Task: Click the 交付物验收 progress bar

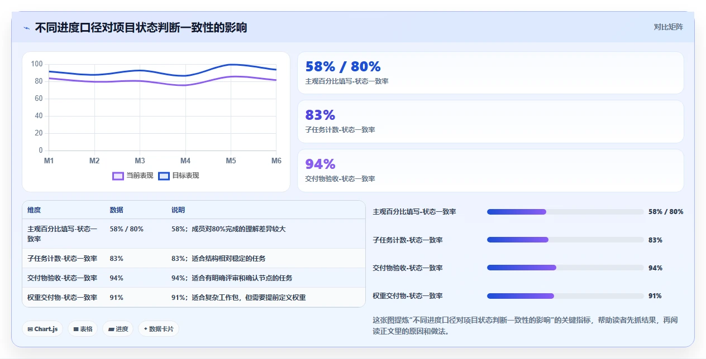Action: coord(565,268)
